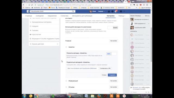Open Adobe Acrobat icon on taskbar
Viewport: 174px width, 98px height.
coord(105,96)
